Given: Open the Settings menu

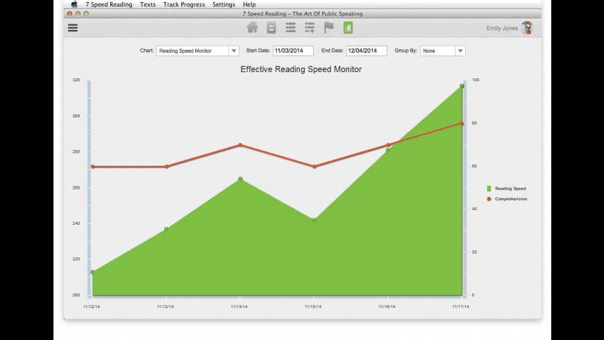Looking at the screenshot, I should [224, 5].
